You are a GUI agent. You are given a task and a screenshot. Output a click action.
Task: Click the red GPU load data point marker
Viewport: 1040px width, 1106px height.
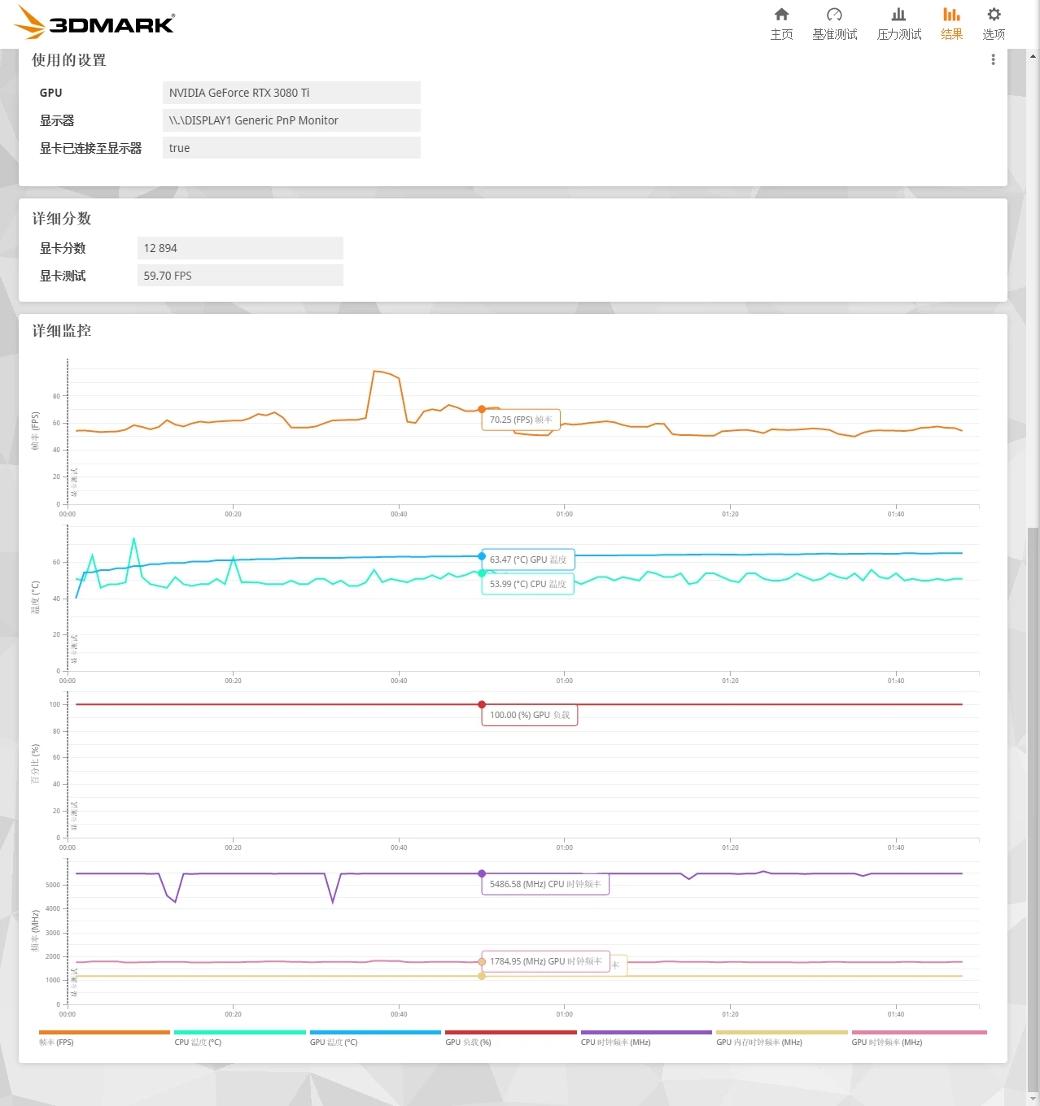482,704
